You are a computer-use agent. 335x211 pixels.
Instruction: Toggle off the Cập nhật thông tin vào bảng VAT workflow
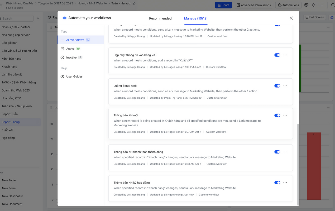pos(277,55)
